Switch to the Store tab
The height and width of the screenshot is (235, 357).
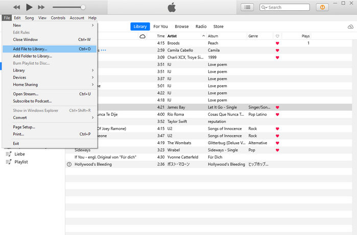(219, 27)
